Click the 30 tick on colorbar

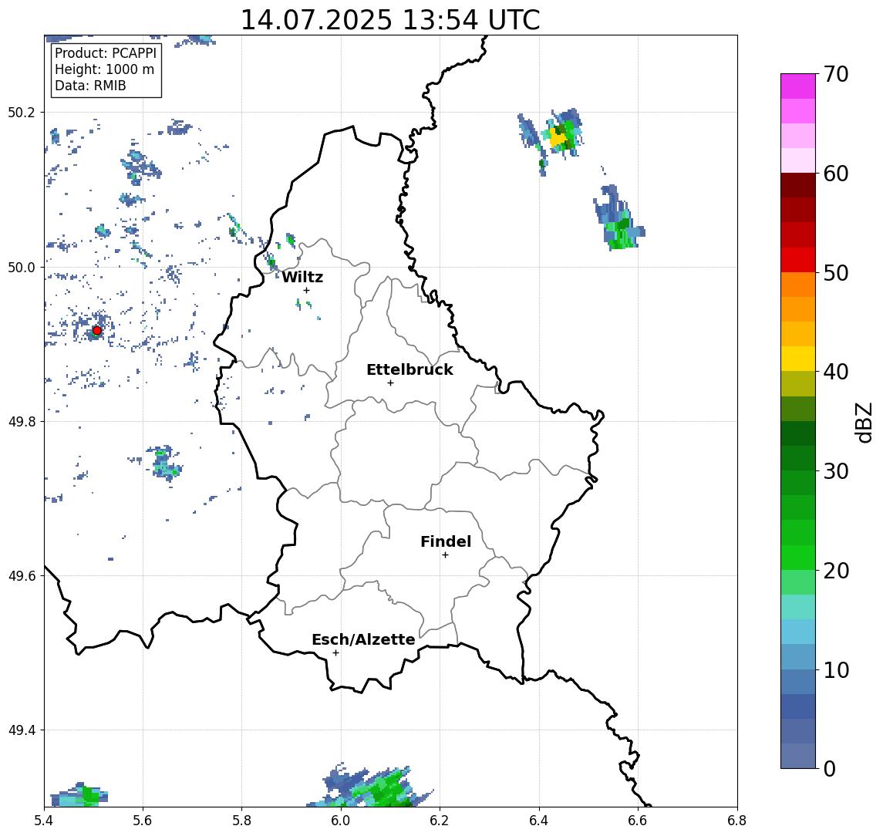coord(835,471)
